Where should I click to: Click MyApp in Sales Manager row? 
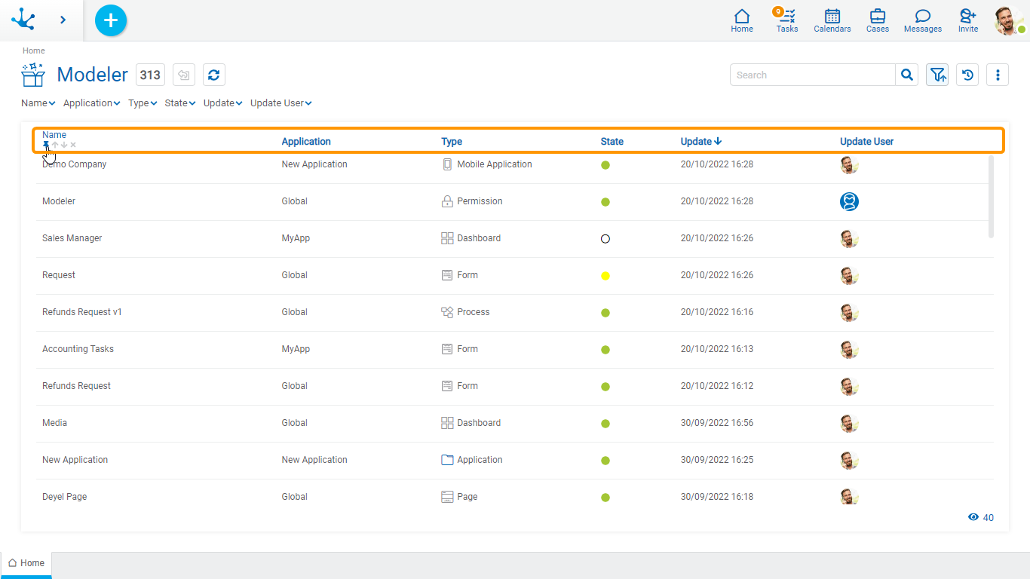(296, 238)
